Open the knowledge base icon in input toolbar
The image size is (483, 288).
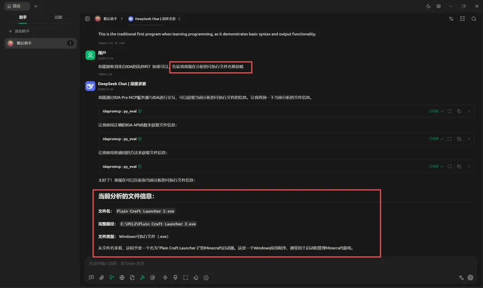(x=132, y=278)
